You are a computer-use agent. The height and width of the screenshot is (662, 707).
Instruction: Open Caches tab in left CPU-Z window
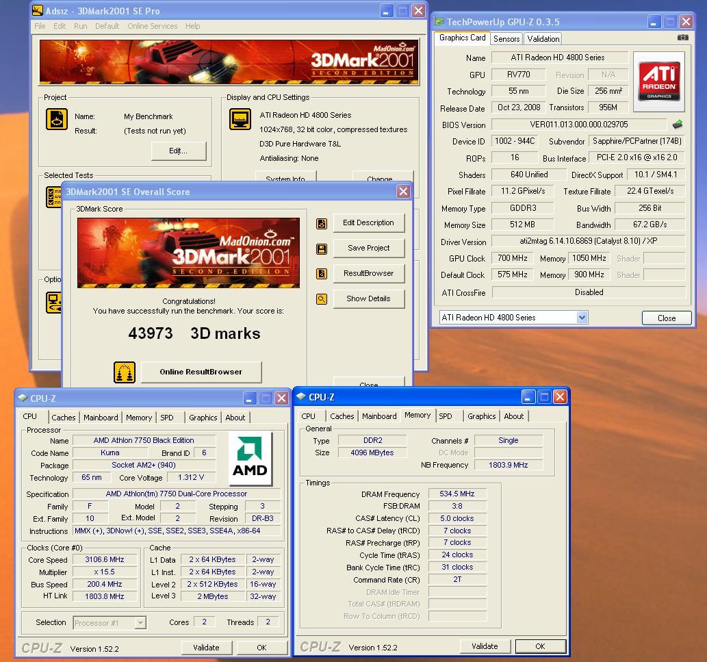coord(64,418)
